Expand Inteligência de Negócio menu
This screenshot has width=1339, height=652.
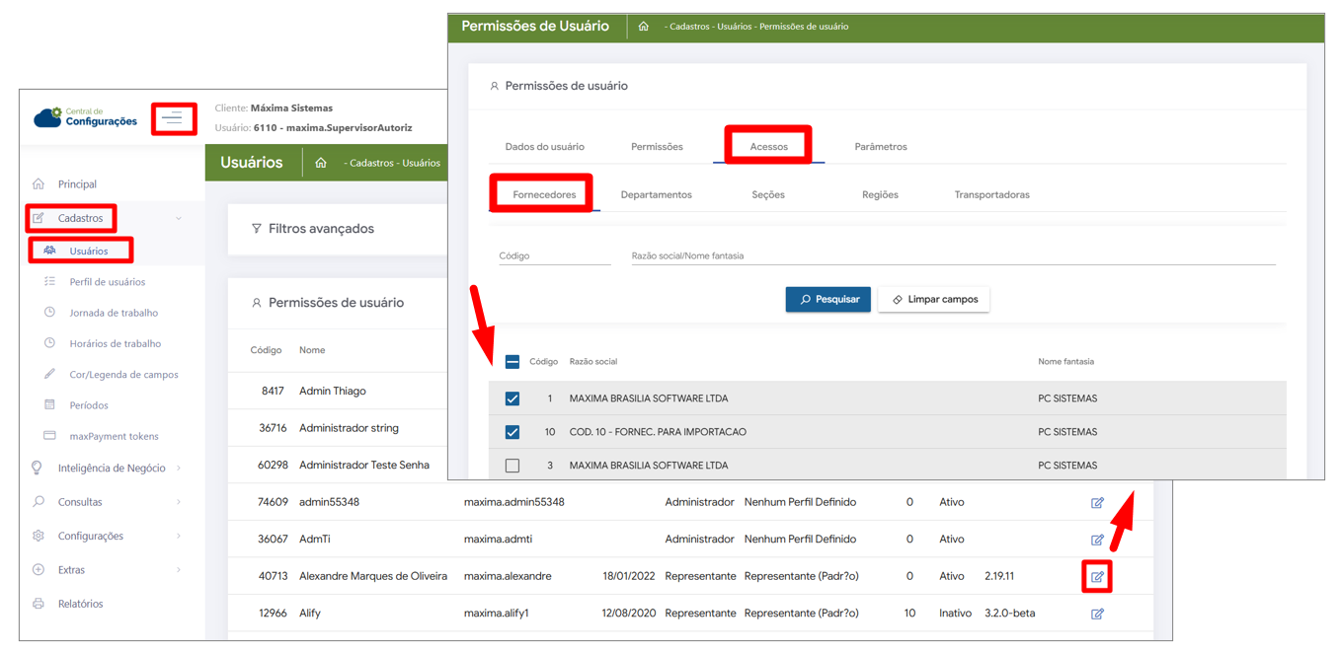click(x=111, y=469)
